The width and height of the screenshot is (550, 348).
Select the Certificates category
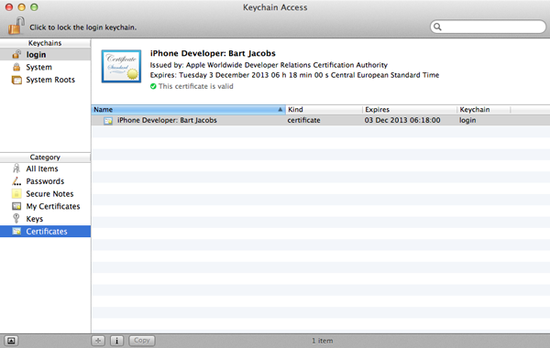click(x=45, y=232)
